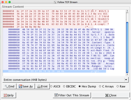Screen dimensions: 131x100
Task: Click the '7:06:51 GMT..Con' ASCII text
Action: pyautogui.click(x=102, y=55)
